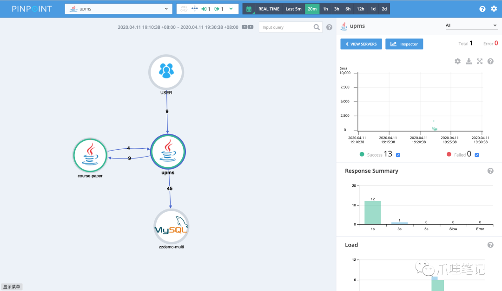Select the 12h time range
Viewport: 502px width, 291px height.
point(361,9)
